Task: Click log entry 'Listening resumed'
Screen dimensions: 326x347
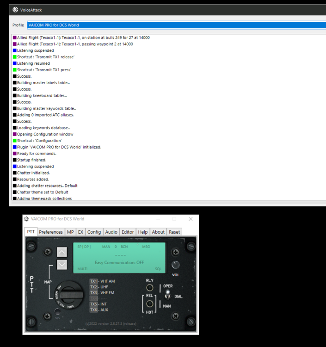Action: click(x=31, y=63)
